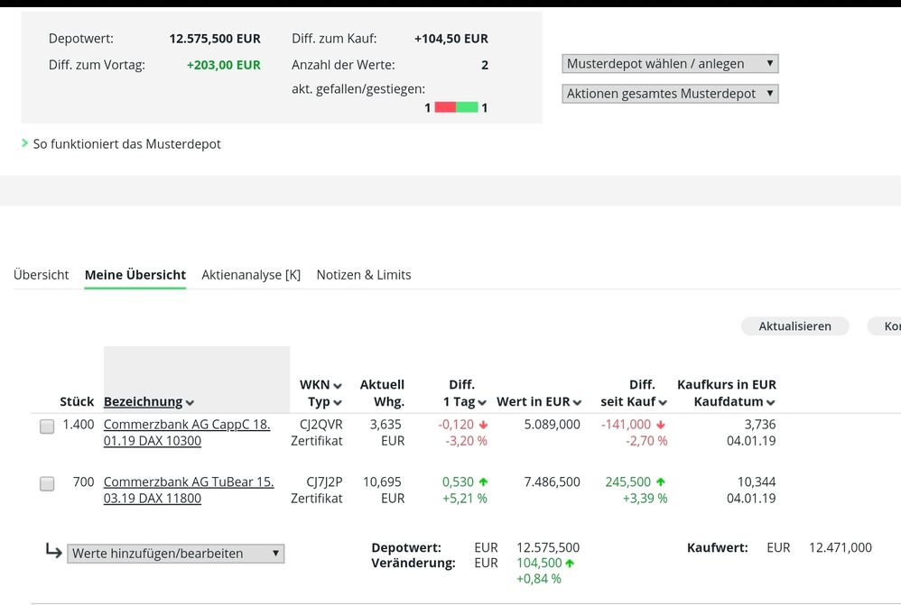This screenshot has height=605, width=901.
Task: Click the green up arrow on TuBear position
Action: point(483,481)
